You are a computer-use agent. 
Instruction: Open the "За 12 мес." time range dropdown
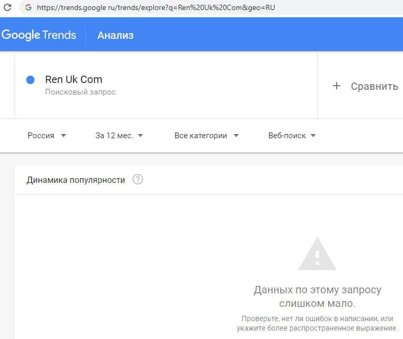click(x=119, y=136)
